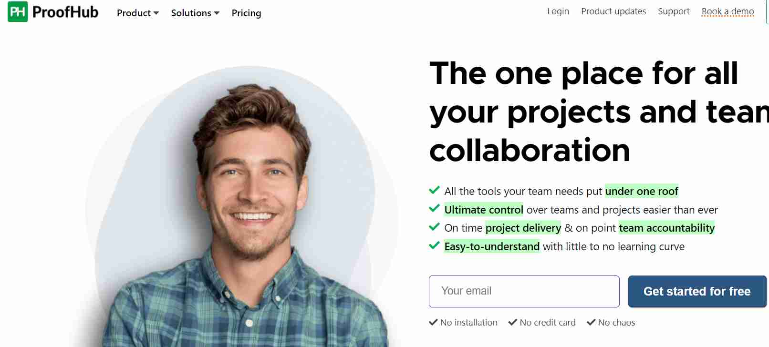Open the Support link
769x347 pixels.
point(674,11)
